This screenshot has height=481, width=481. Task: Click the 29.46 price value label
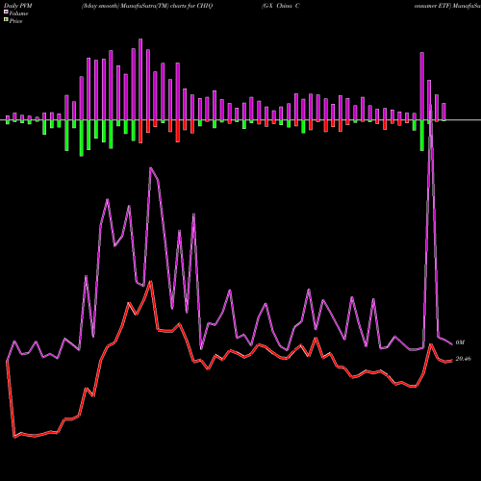tap(463, 359)
